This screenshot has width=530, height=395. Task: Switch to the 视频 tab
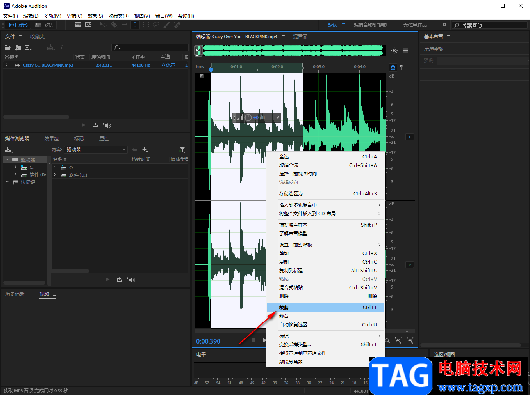(x=45, y=294)
